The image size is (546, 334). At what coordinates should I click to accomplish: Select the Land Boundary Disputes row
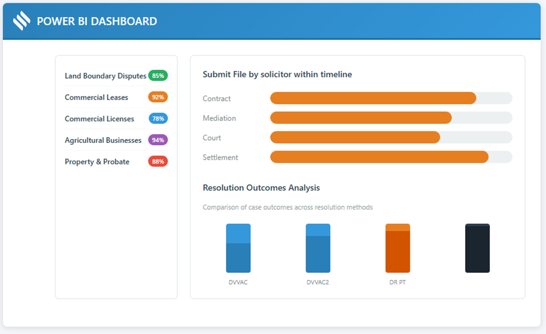[x=105, y=76]
